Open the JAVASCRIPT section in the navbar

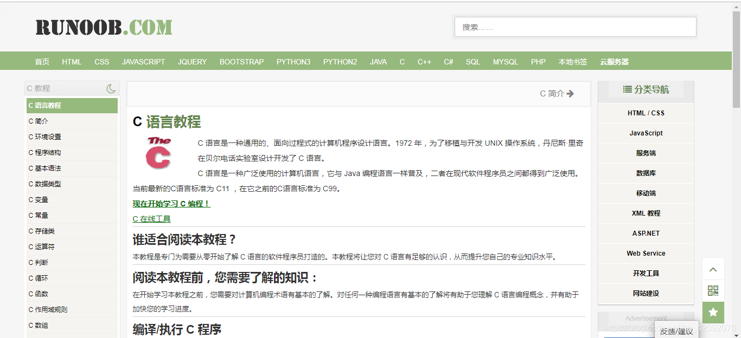pos(143,61)
